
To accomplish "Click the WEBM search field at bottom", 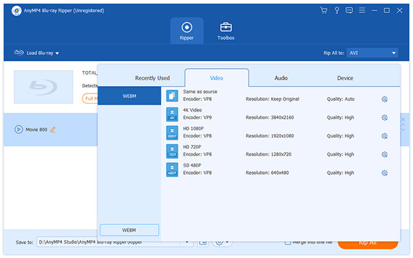I will pos(129,230).
